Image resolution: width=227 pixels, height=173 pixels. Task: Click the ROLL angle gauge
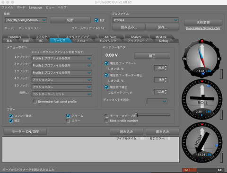(202, 100)
